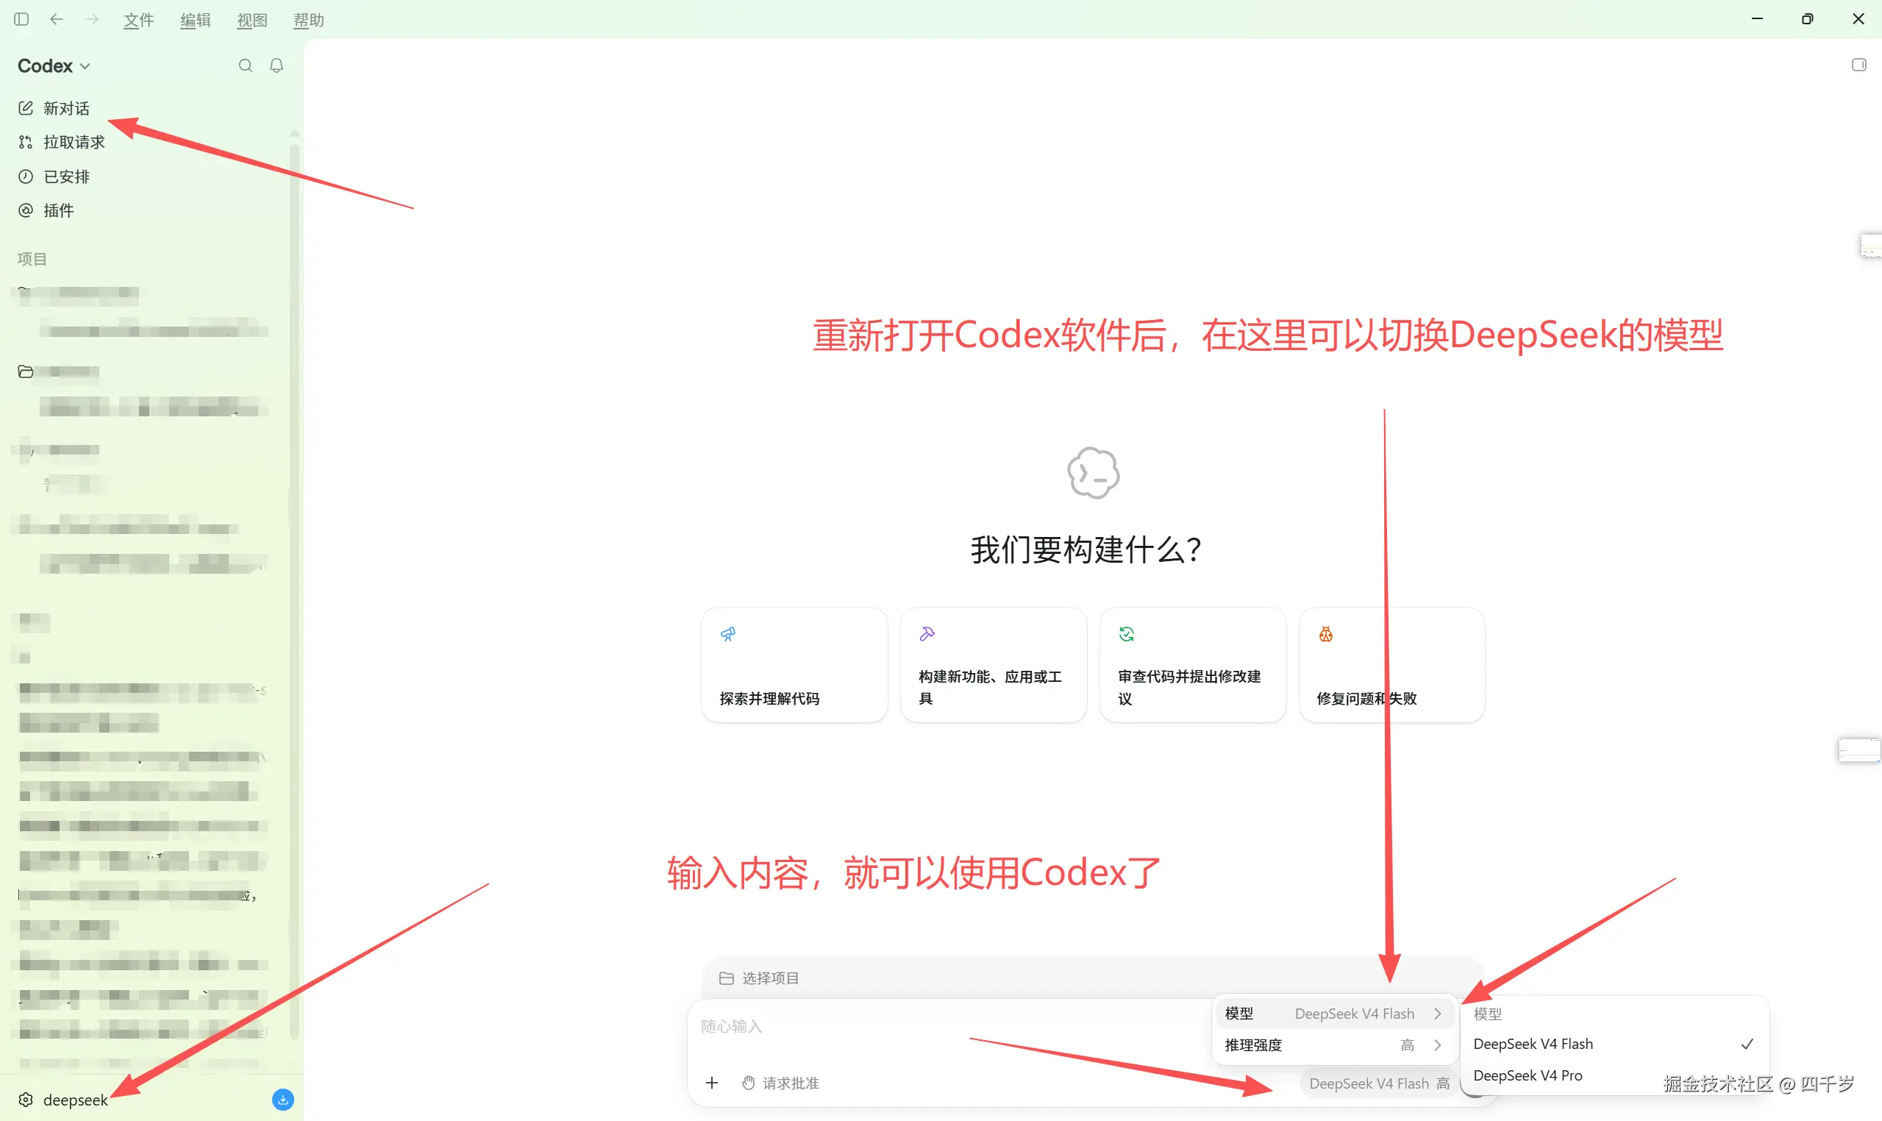The image size is (1882, 1121).
Task: Click the folder icon in 选择项目
Action: coord(726,978)
